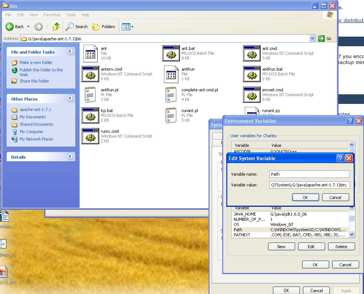364x294 pixels.
Task: Confirm Edit System Variable with OK
Action: pyautogui.click(x=305, y=197)
